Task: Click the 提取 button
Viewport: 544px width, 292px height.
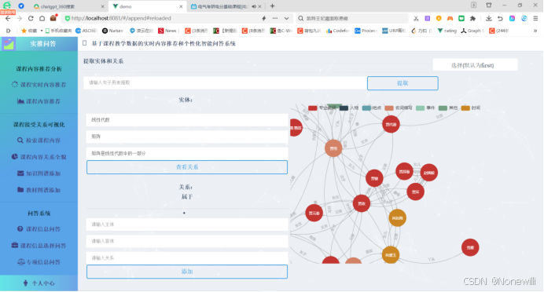Action: click(x=402, y=83)
